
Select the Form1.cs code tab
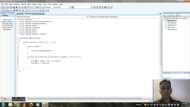(x=28, y=13)
